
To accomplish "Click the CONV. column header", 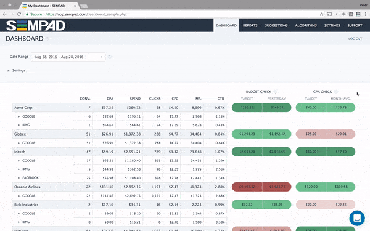I will 85,99.
